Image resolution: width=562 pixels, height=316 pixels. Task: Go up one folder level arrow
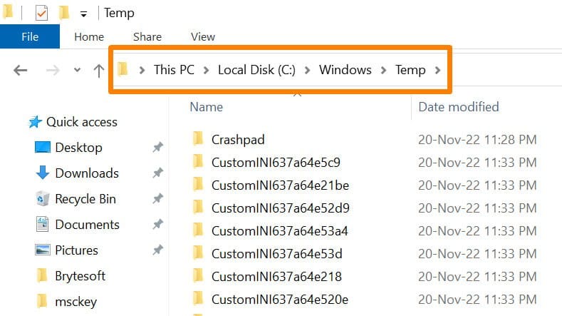pyautogui.click(x=99, y=71)
